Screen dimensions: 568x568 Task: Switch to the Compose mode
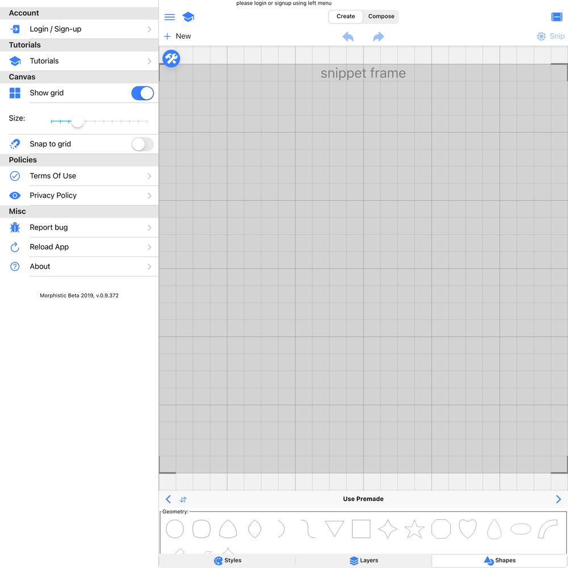pyautogui.click(x=381, y=16)
